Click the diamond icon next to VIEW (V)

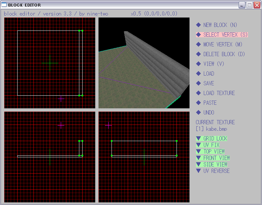point(198,64)
